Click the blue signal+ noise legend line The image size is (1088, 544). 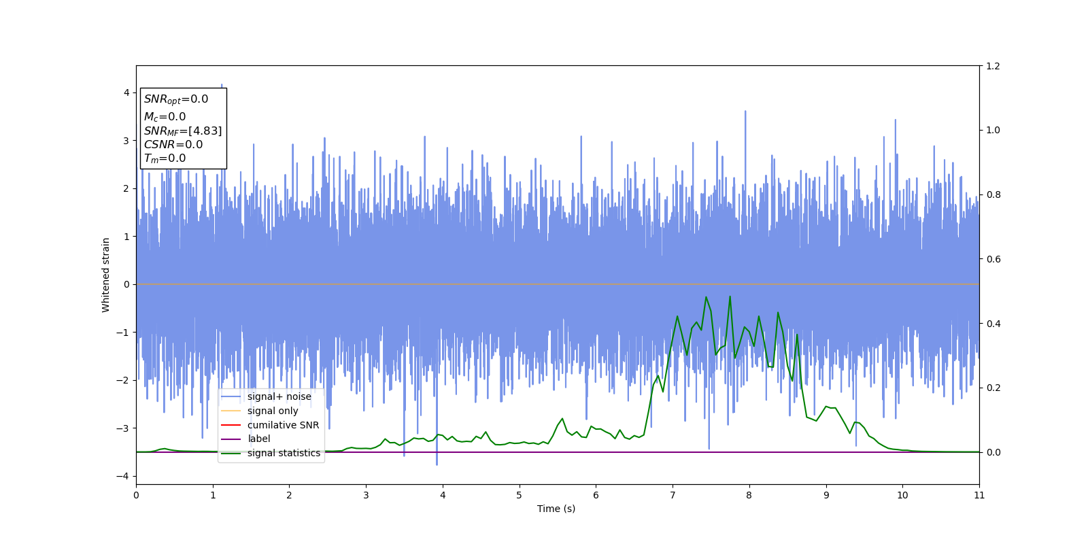(231, 397)
